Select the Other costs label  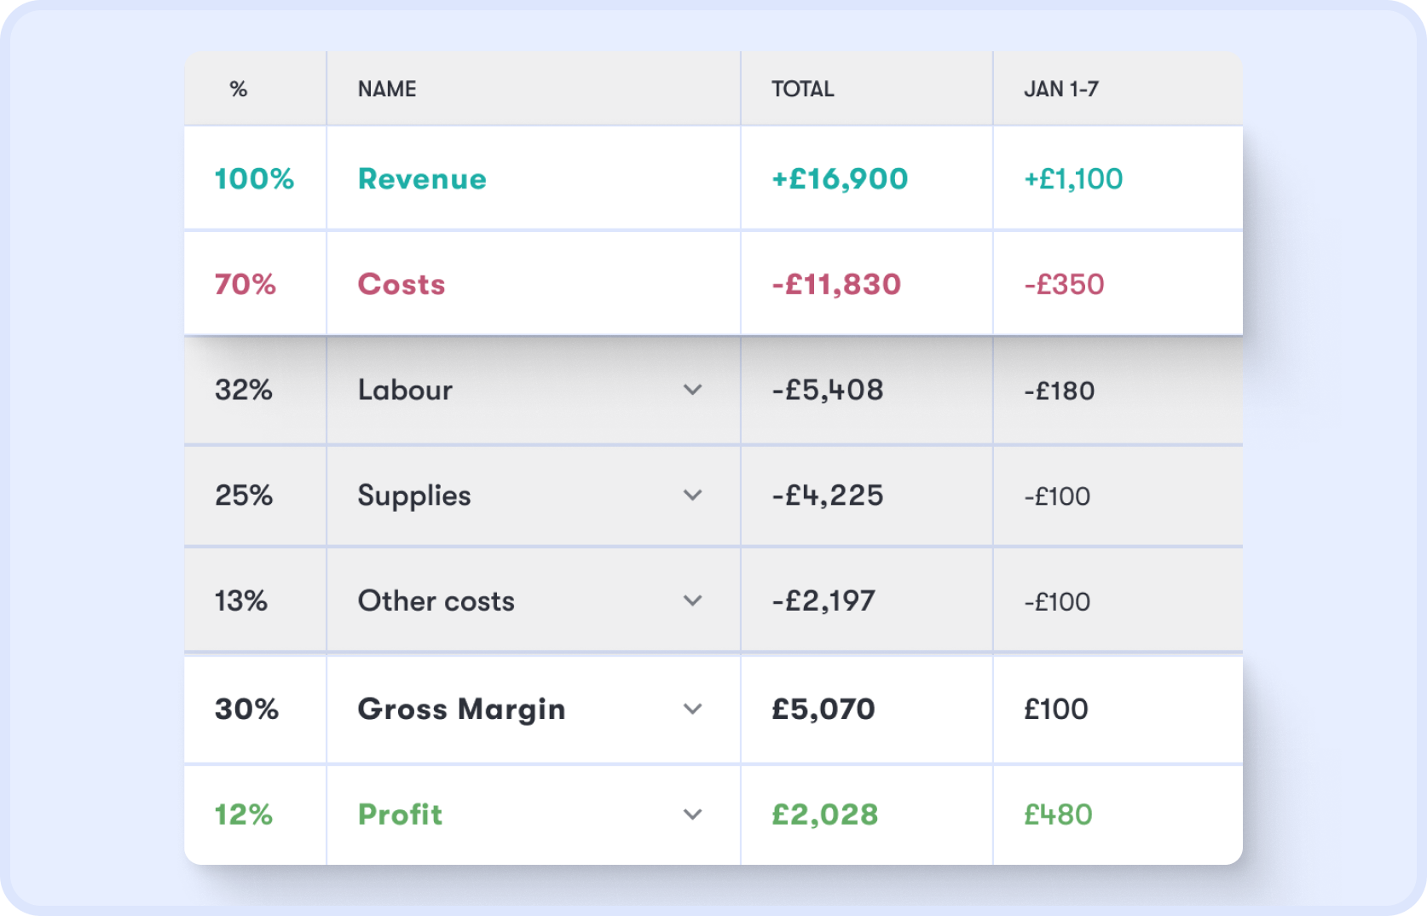pos(435,600)
